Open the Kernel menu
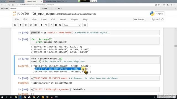 pos(63,20)
